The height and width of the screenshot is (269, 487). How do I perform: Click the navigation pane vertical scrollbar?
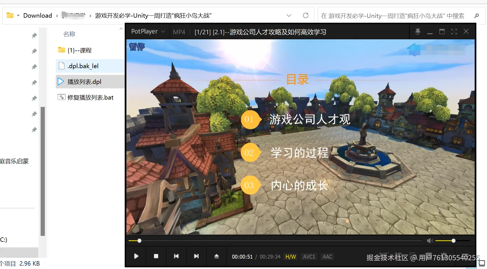[43, 171]
